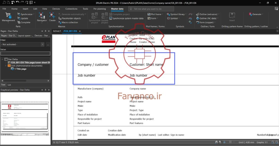The image size is (279, 146).
Task: Click the Tell me what you want search box
Action: pyautogui.click(x=151, y=9)
